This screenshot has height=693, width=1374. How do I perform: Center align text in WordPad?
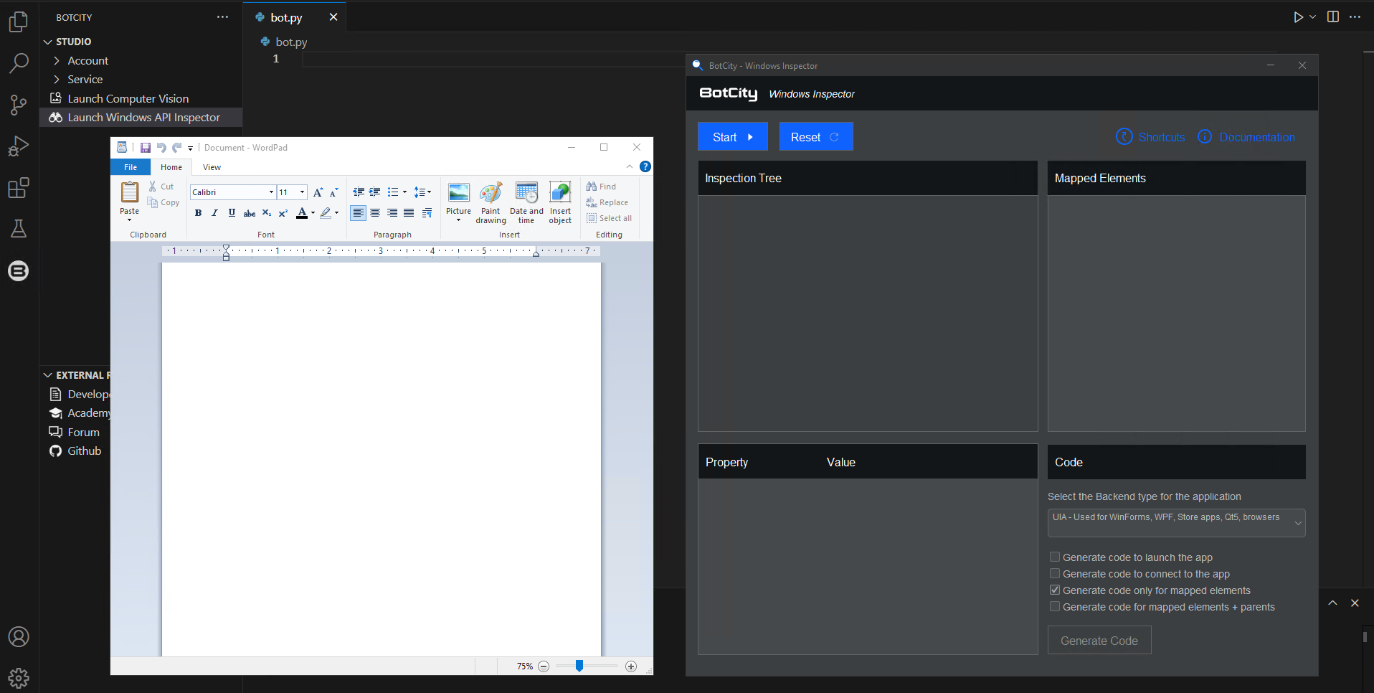(375, 213)
